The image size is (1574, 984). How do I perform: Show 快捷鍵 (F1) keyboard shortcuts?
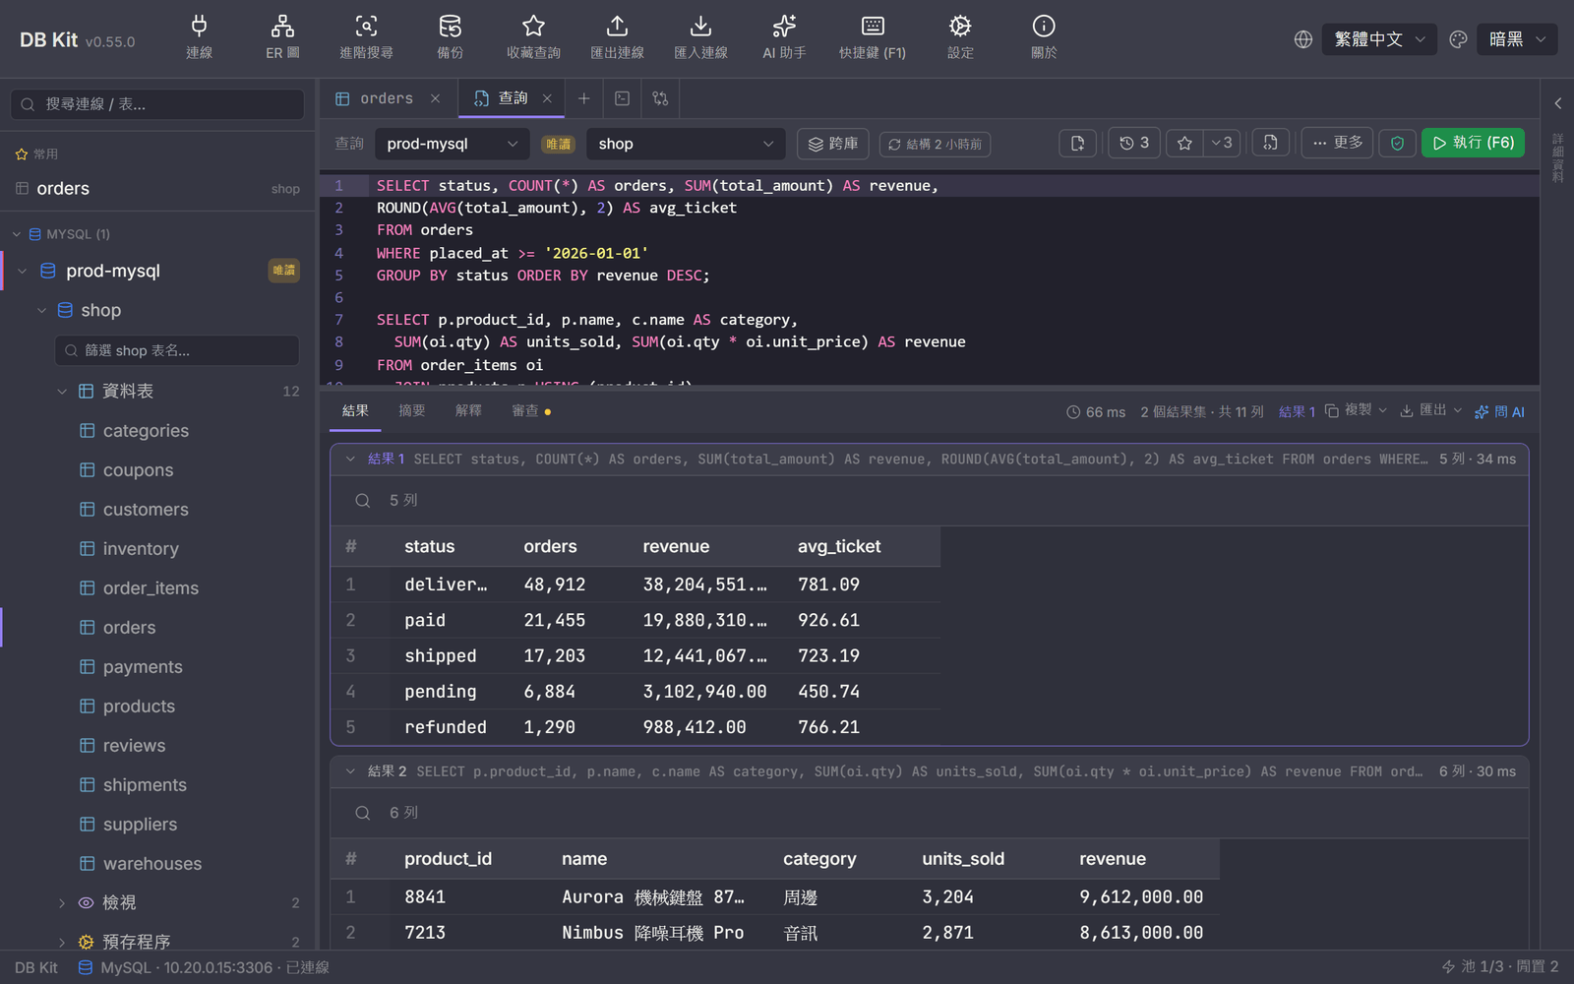(x=873, y=37)
